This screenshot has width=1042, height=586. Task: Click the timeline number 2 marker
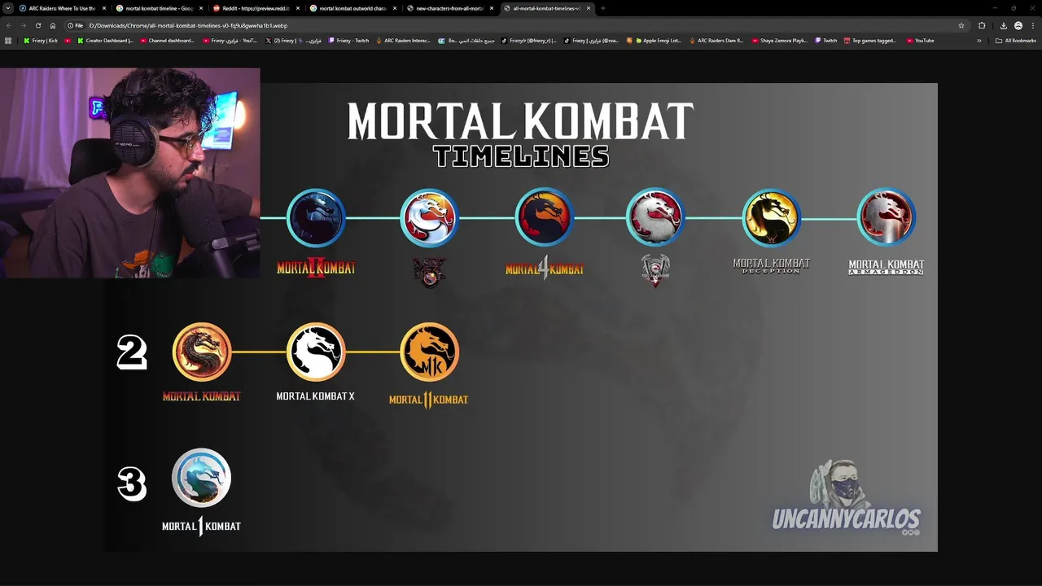132,353
